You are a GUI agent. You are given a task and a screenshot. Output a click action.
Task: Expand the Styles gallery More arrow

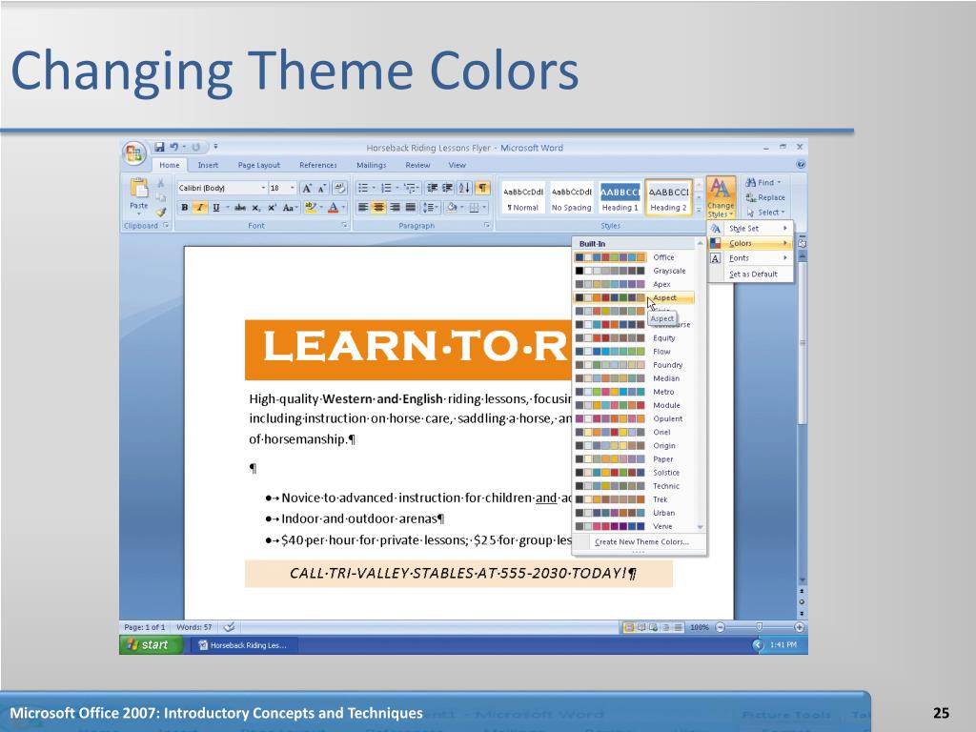pos(699,211)
